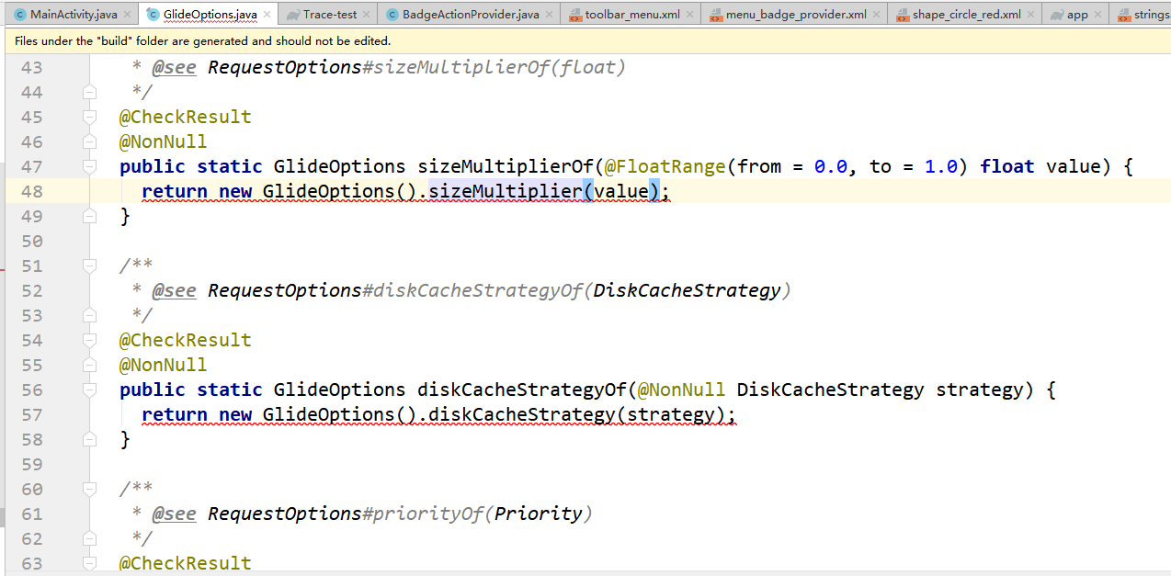Collapse the Javadoc comment ending at line 44

point(89,92)
